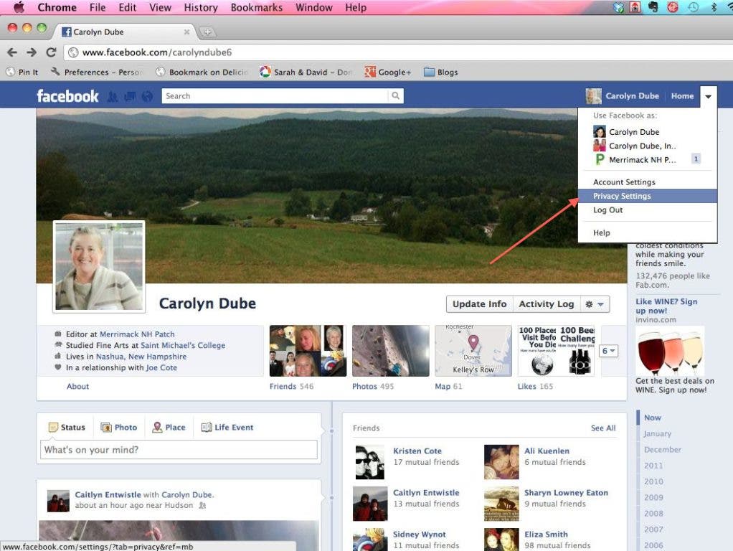Collapse the account menu arrow in header

click(708, 96)
